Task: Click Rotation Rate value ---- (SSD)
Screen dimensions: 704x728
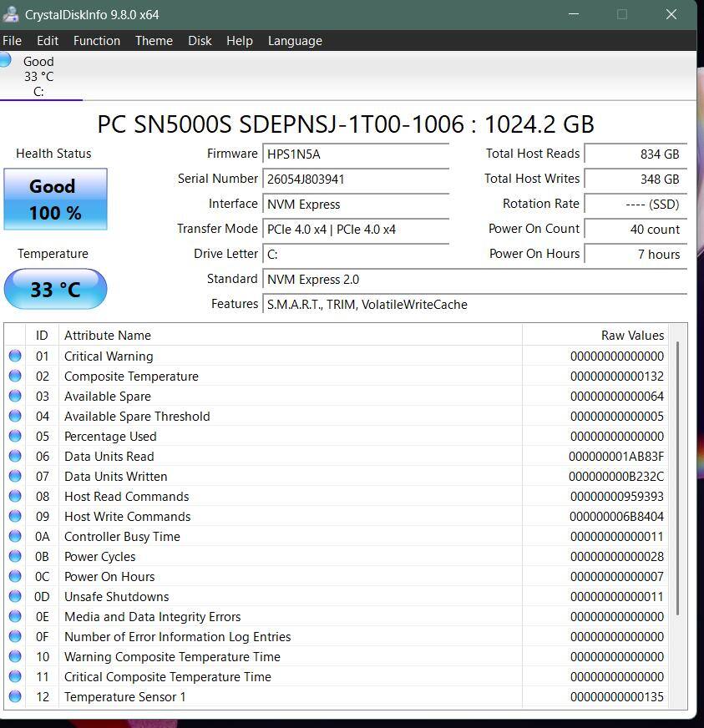Action: [636, 205]
